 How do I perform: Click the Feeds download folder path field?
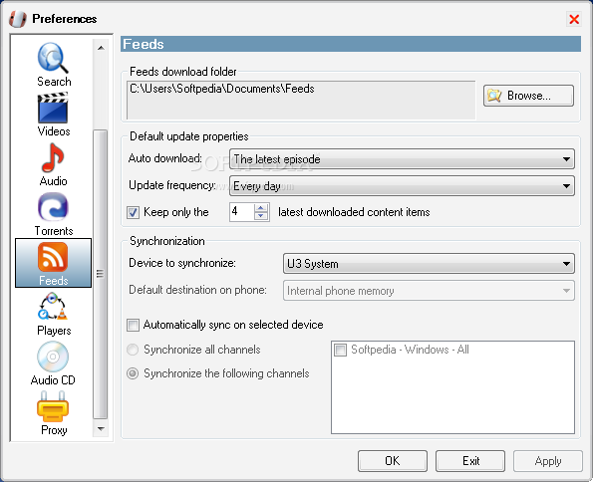pos(301,100)
